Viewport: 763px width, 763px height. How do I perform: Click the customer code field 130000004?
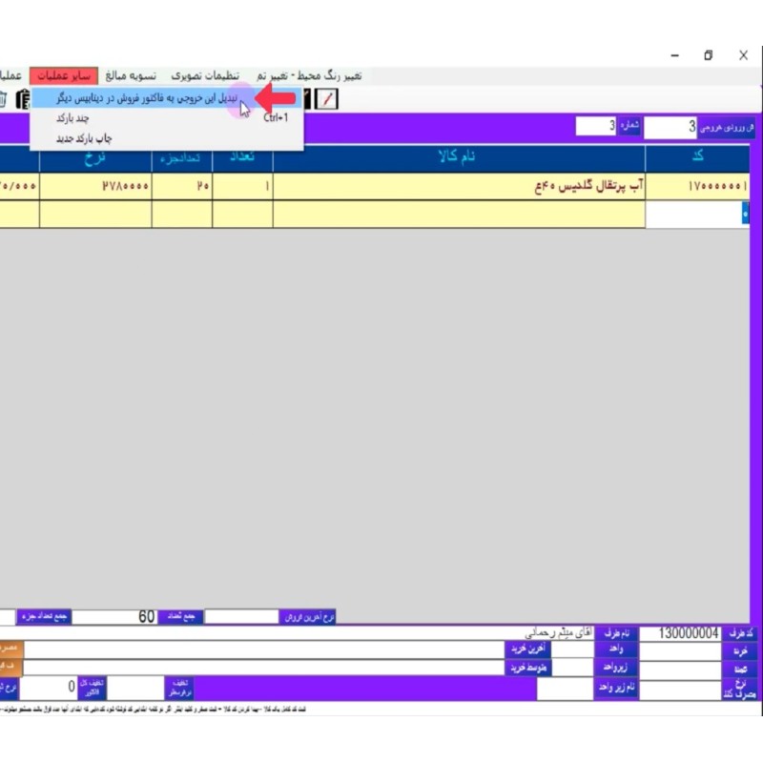679,633
